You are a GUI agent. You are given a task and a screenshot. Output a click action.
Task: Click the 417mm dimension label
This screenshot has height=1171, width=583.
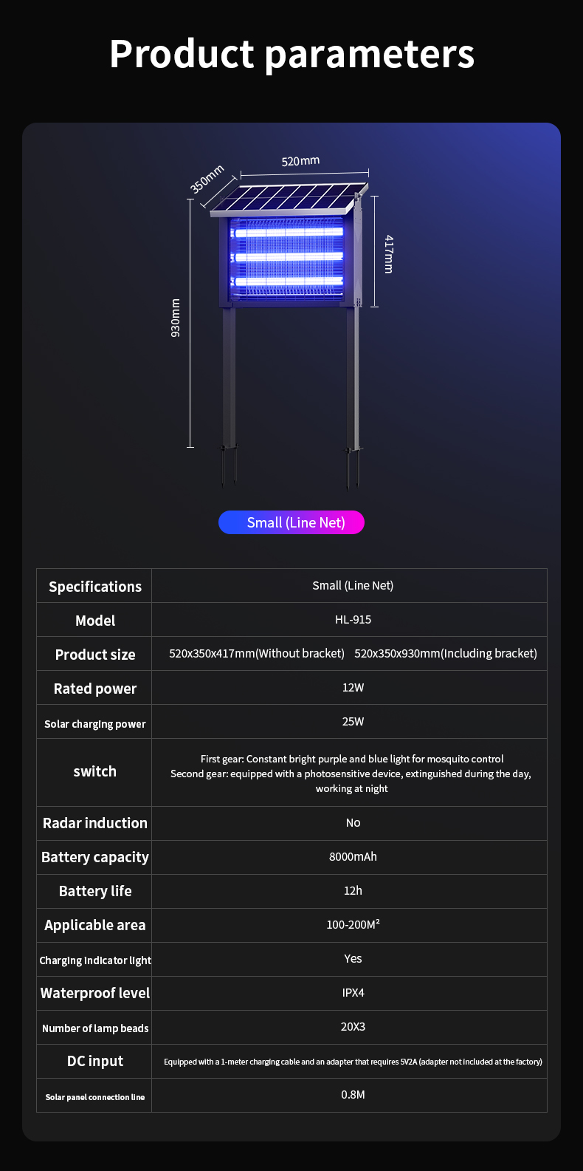pyautogui.click(x=389, y=254)
